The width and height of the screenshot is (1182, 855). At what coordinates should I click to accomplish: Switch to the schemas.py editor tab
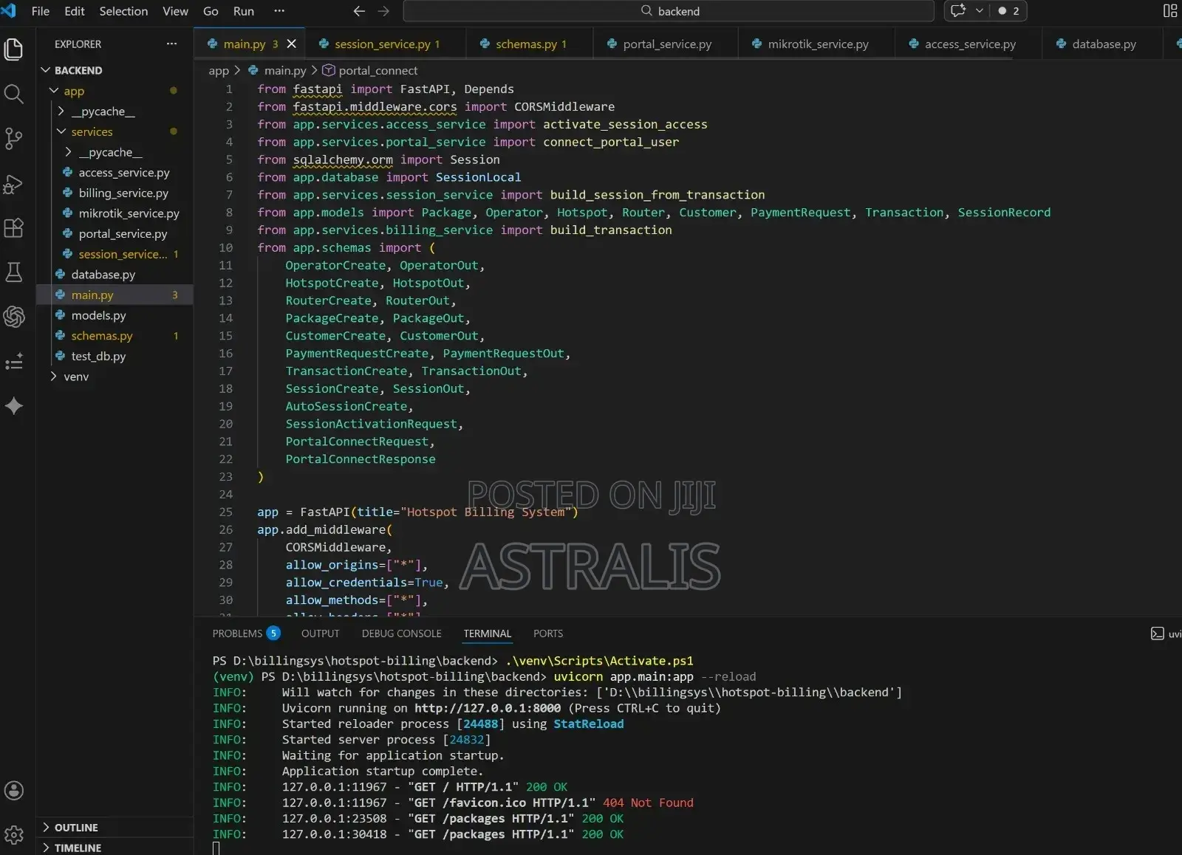pyautogui.click(x=527, y=44)
